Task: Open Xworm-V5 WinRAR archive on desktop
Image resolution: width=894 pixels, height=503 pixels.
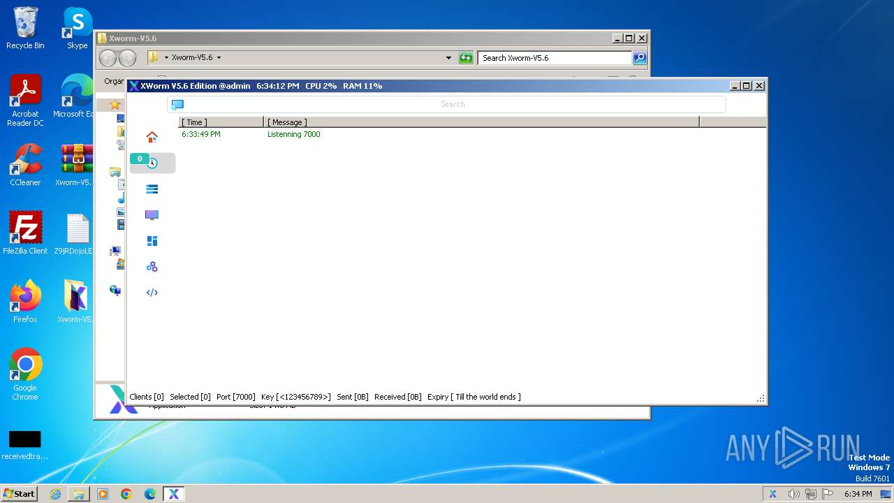Action: click(74, 165)
